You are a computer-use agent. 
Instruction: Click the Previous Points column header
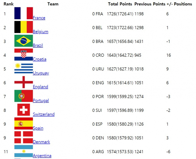150,4
